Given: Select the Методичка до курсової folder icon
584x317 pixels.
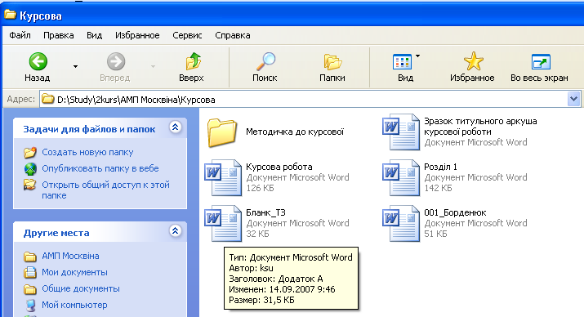Looking at the screenshot, I should (x=222, y=132).
